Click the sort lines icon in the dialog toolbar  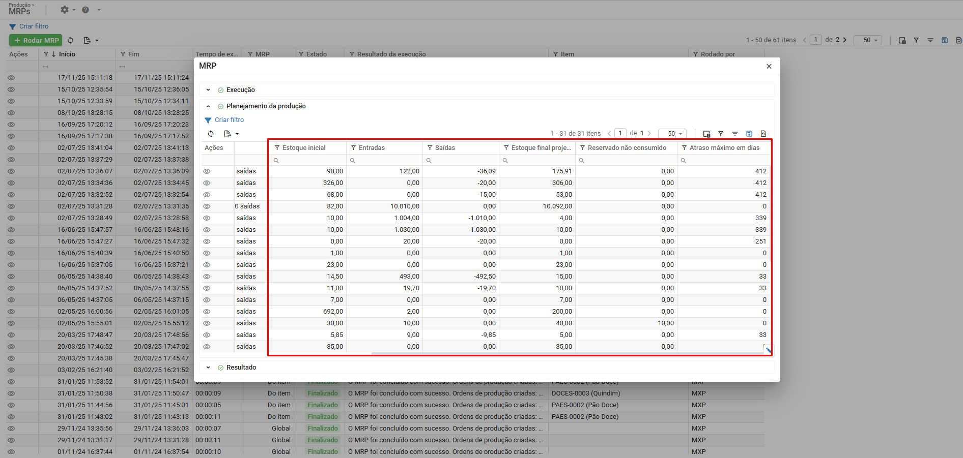click(x=735, y=134)
